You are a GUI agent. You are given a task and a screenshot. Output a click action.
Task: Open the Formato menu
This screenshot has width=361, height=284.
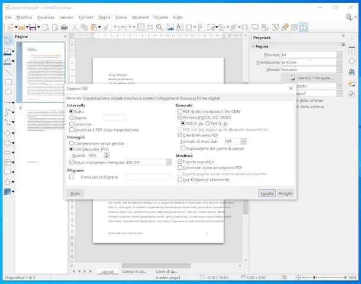(86, 17)
